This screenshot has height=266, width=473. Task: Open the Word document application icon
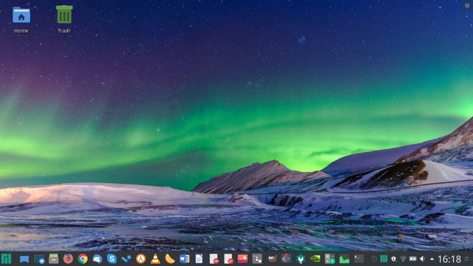184,259
